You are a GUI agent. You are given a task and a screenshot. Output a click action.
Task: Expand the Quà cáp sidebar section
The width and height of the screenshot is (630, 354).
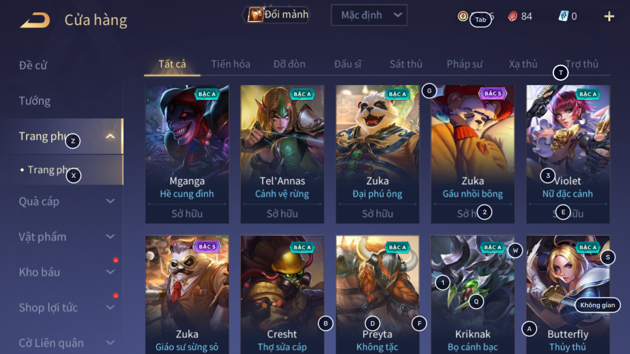point(110,201)
